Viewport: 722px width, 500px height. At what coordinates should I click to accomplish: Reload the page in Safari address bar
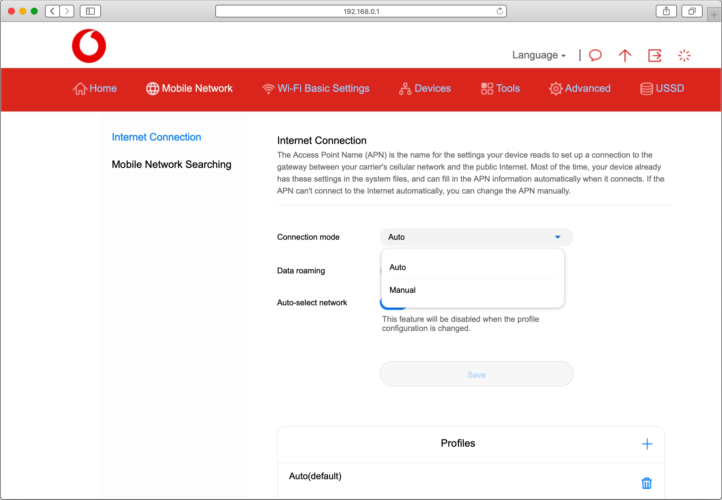point(500,11)
